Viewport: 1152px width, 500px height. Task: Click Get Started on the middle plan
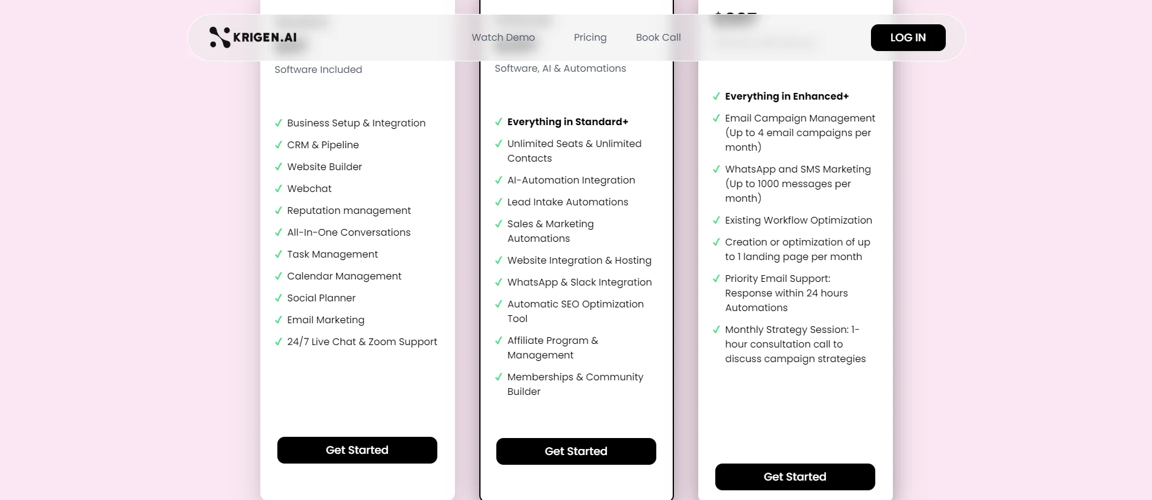(x=576, y=451)
